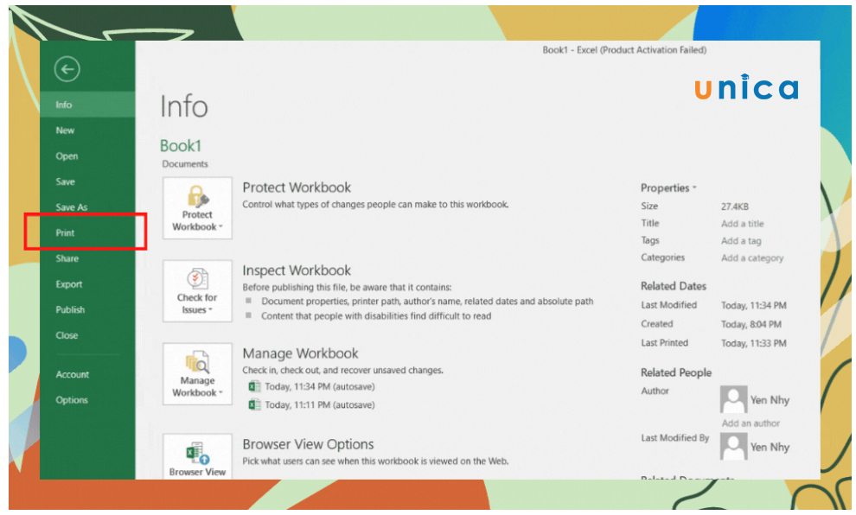
Task: Open the Check for Issues dropdown button
Action: point(197,291)
